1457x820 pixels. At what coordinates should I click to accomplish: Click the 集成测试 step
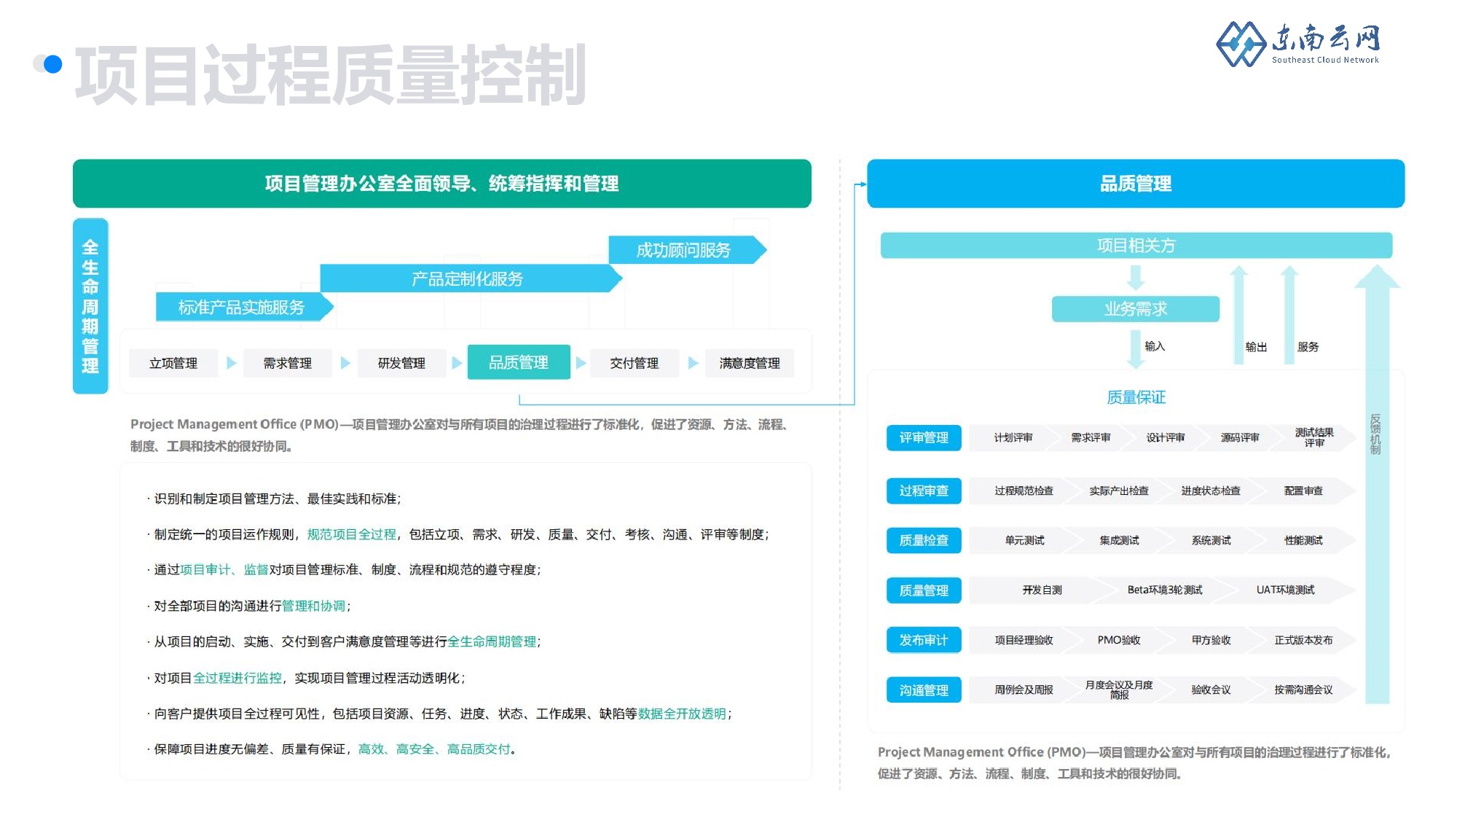(x=1119, y=540)
